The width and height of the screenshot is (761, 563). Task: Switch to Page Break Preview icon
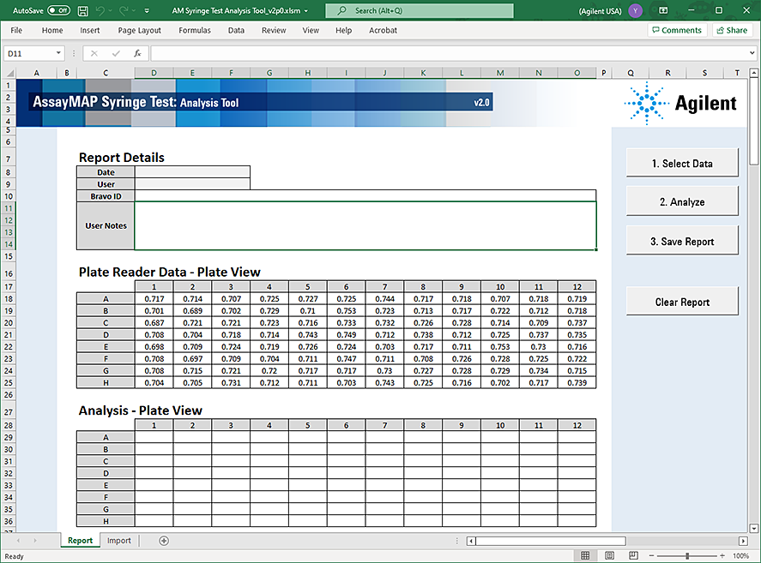[633, 556]
